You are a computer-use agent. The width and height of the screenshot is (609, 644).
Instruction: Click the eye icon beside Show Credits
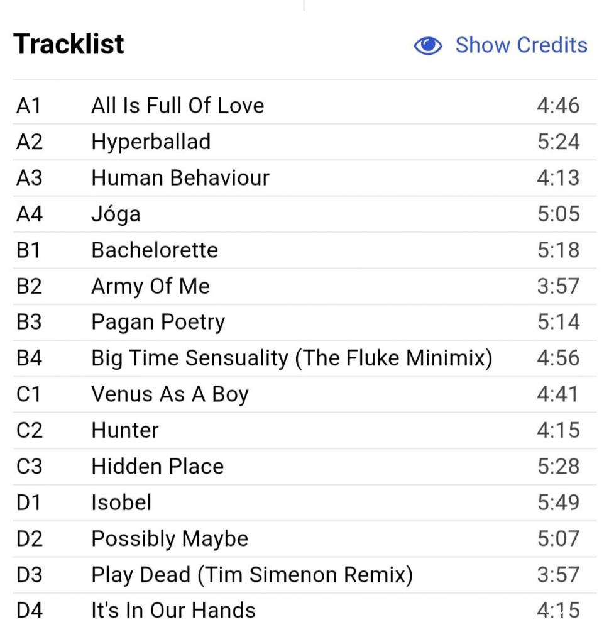[427, 45]
